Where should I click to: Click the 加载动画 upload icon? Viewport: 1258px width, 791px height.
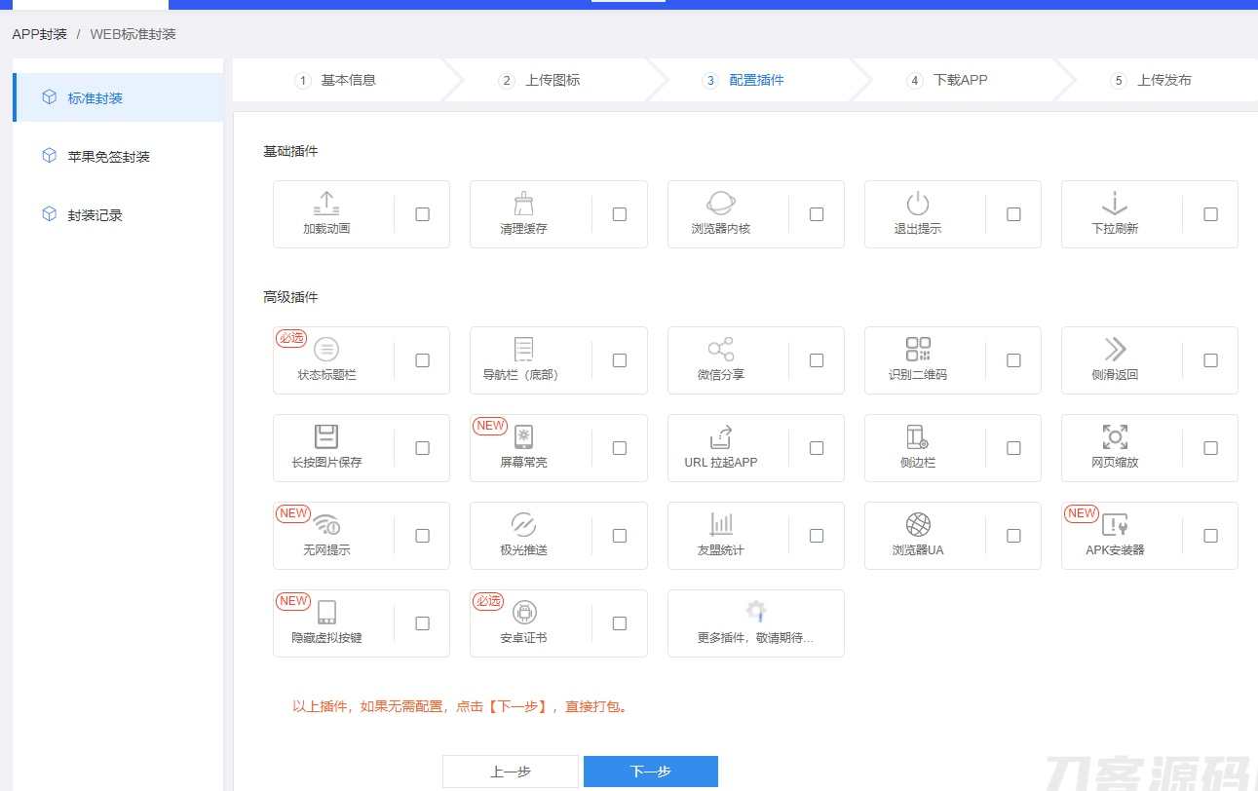(x=326, y=203)
